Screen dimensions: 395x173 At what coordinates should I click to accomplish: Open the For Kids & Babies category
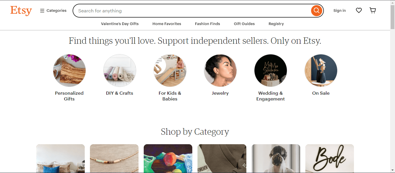point(170,70)
